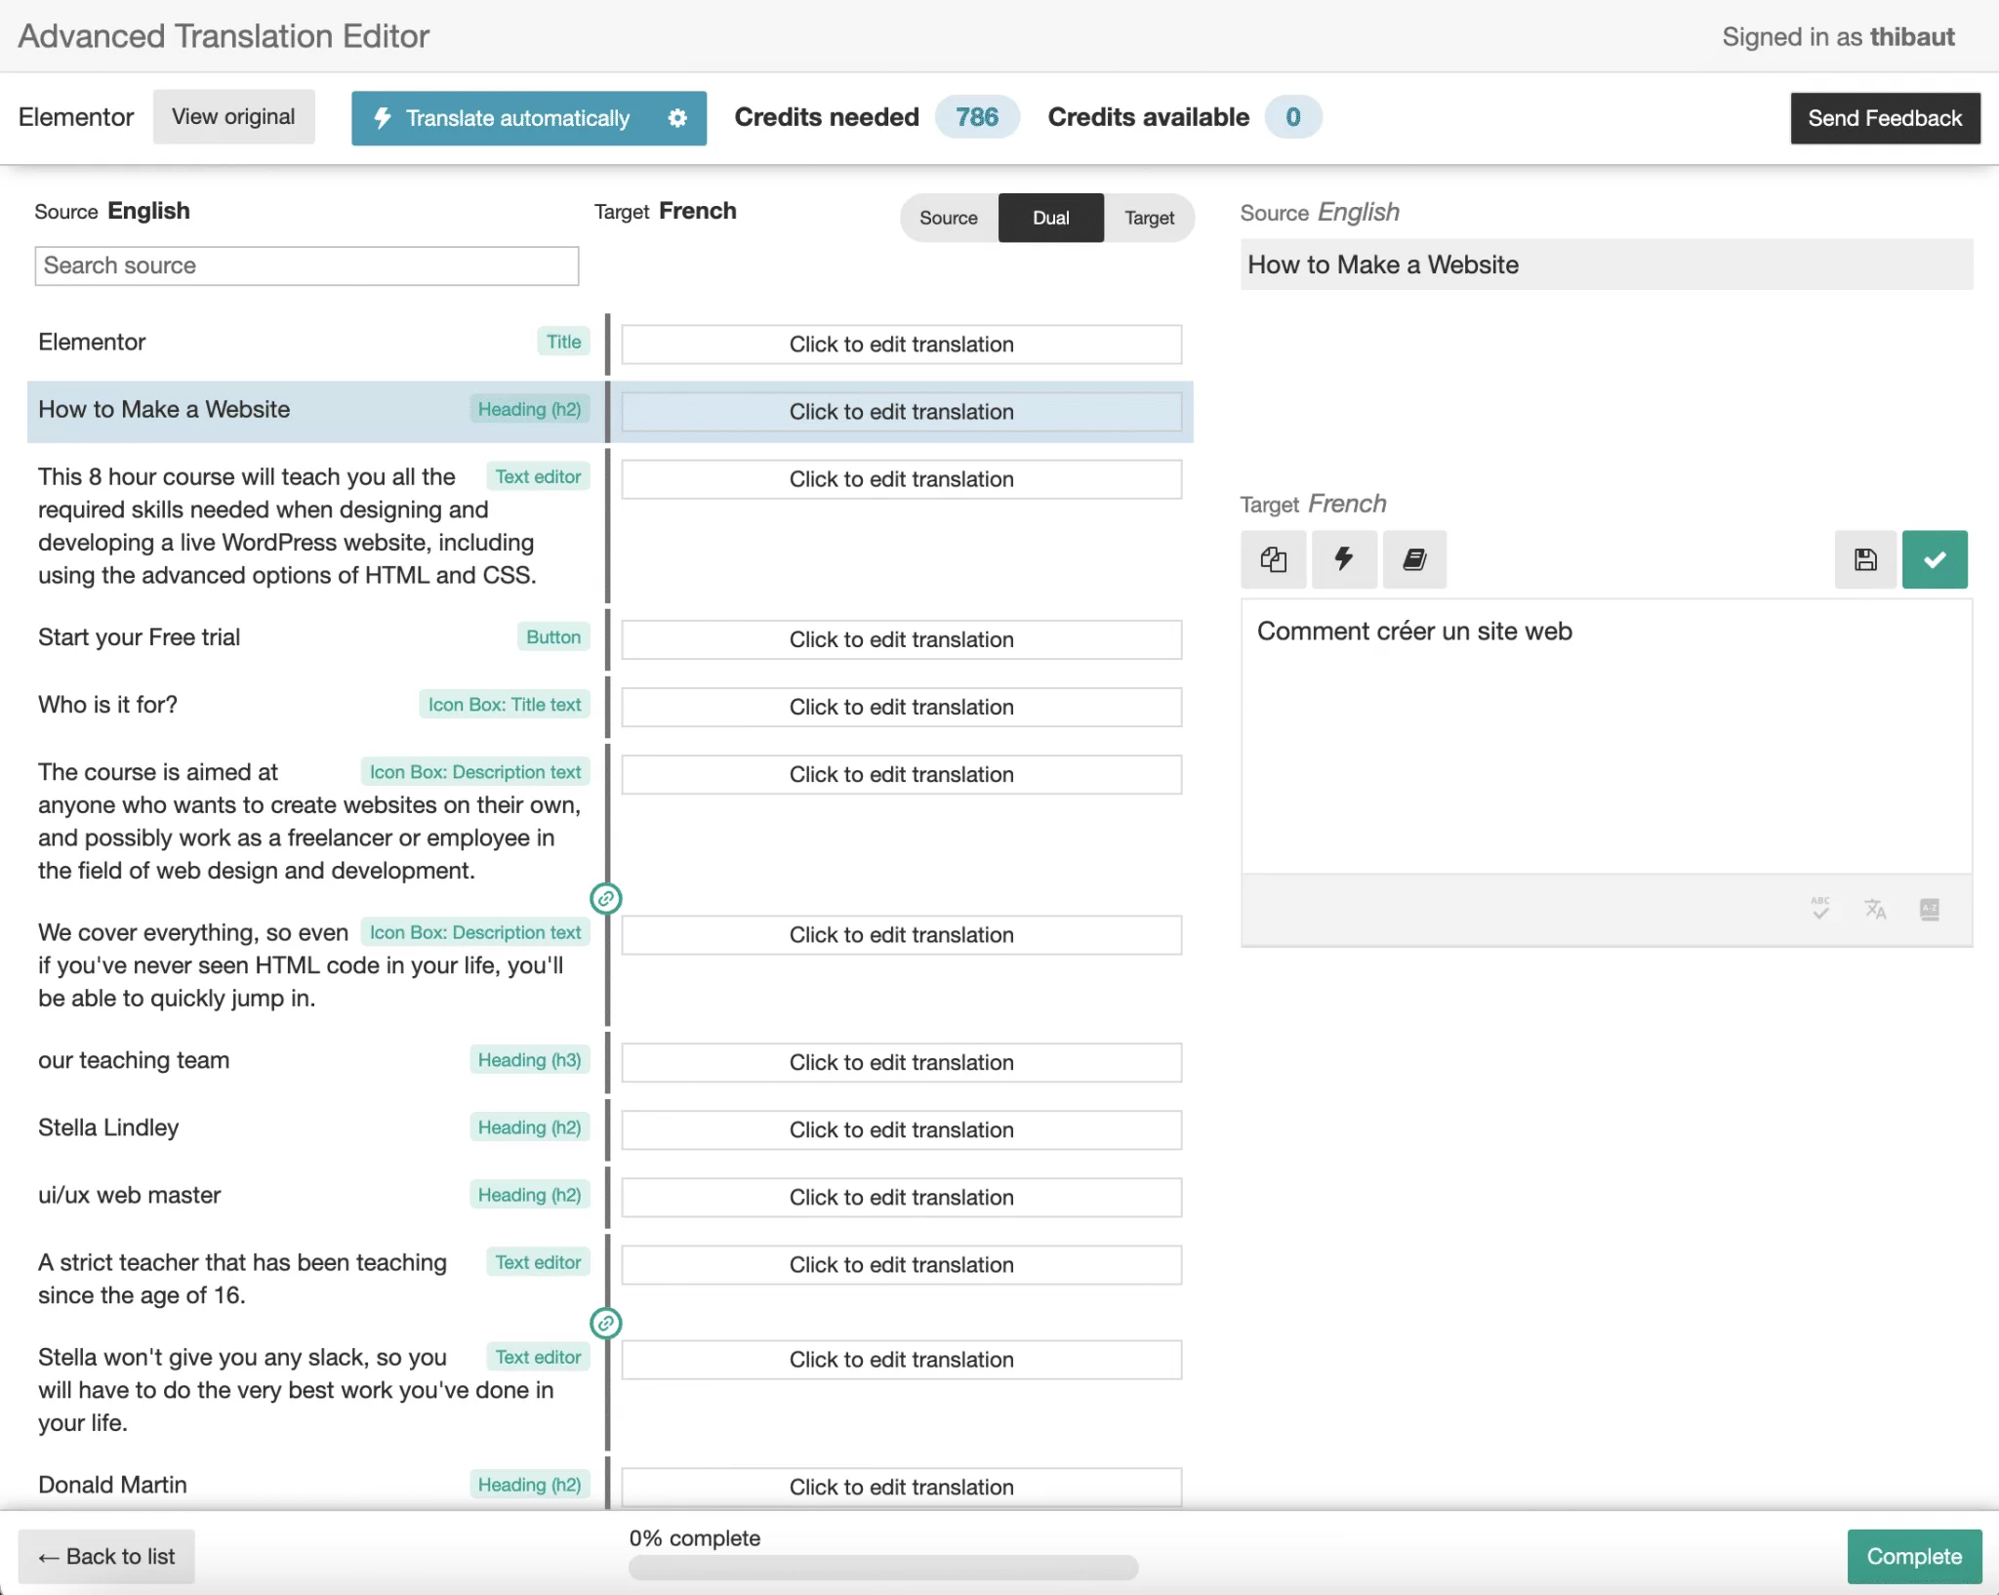
Task: Switch to Source view mode
Action: click(x=946, y=215)
